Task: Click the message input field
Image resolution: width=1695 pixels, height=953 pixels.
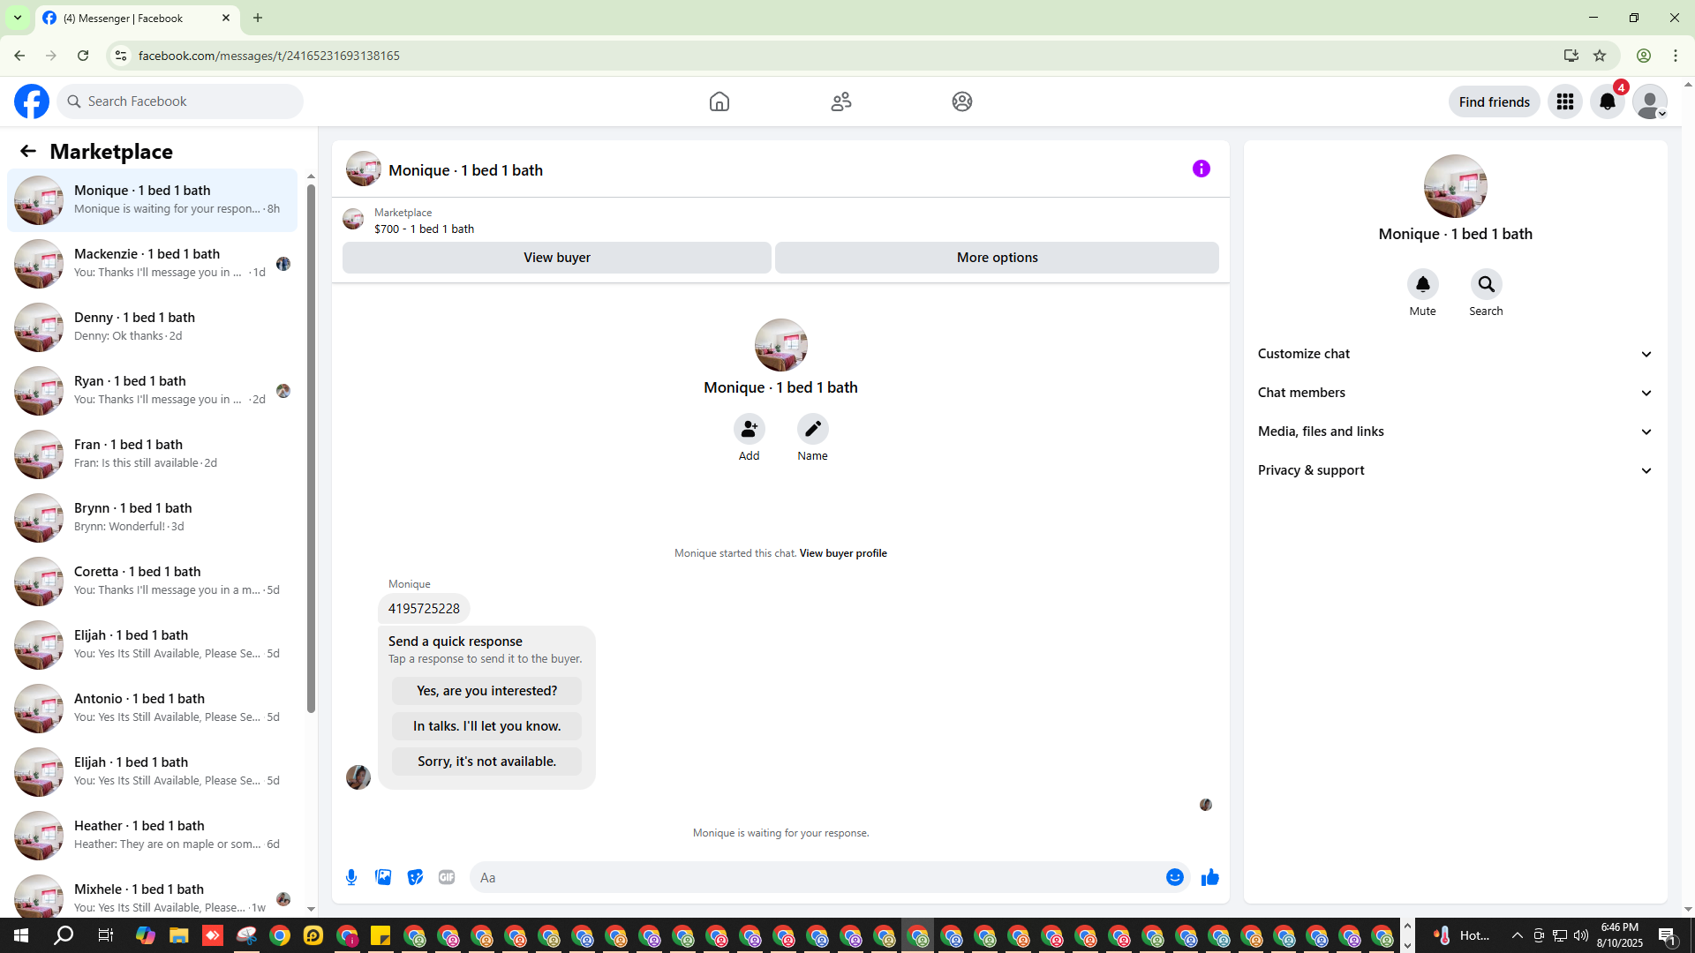Action: 817,877
